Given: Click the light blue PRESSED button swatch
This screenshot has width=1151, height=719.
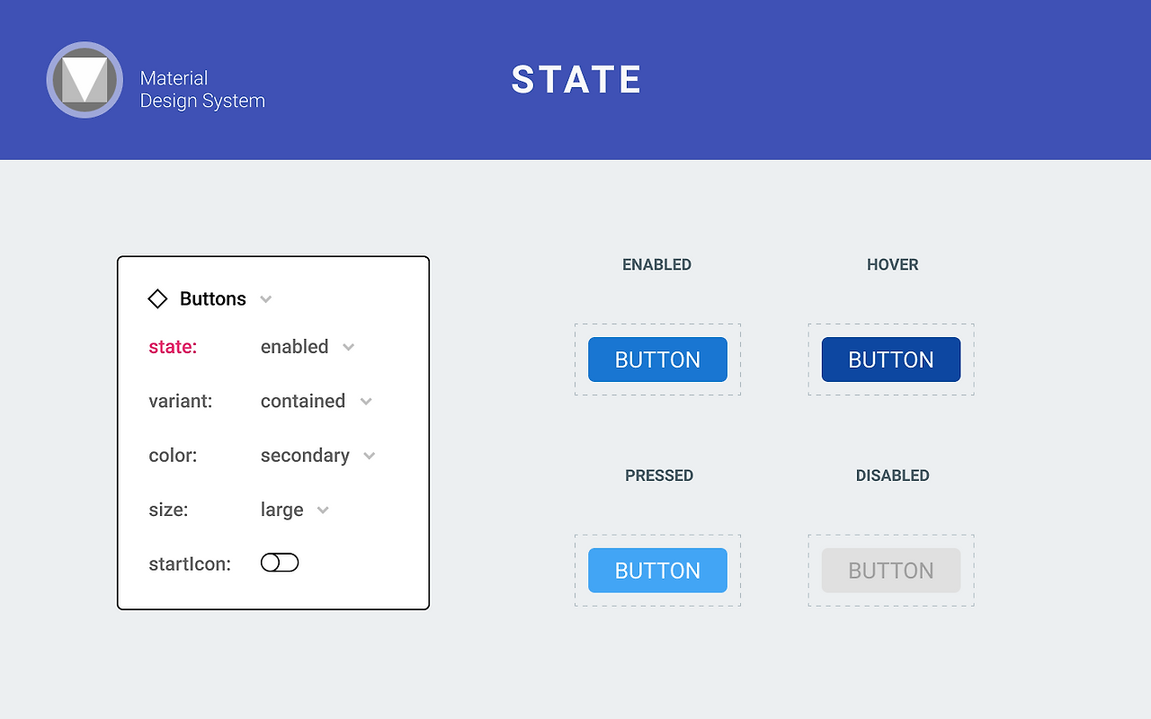Looking at the screenshot, I should (657, 570).
